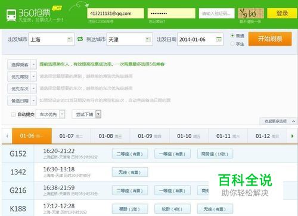Choose G152 二等座 ticket button
Viewport: 298px width, 216px height.
click(x=130, y=154)
